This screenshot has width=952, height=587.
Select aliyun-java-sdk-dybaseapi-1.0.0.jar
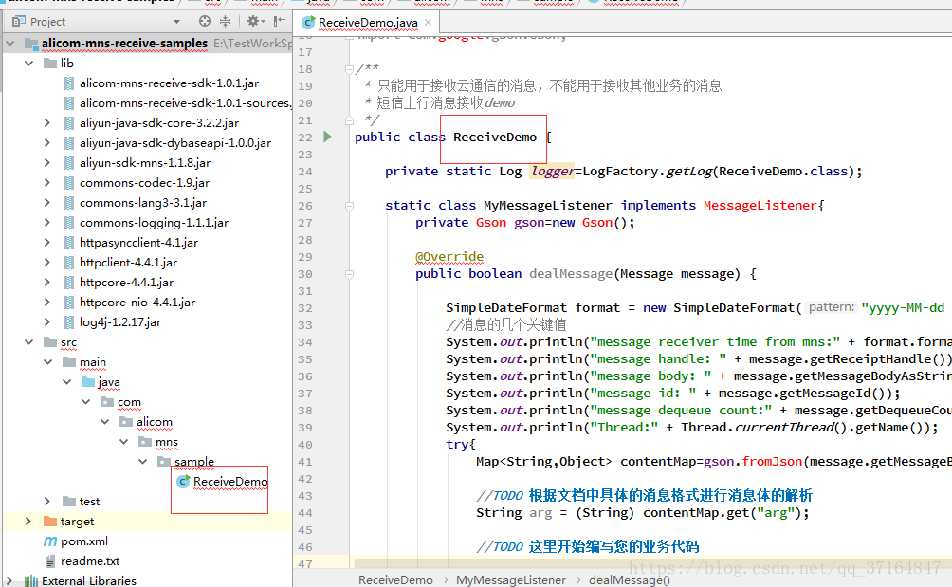click(x=174, y=142)
